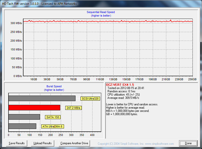The image size is (202, 149).
Task: Click the gray SCSI Ultra320 bar
Action: point(42,98)
